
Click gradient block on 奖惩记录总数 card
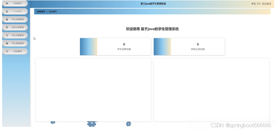click(162, 47)
